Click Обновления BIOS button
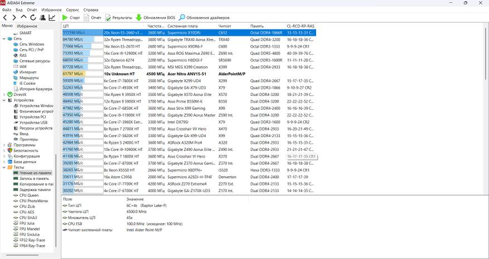 tap(156, 18)
